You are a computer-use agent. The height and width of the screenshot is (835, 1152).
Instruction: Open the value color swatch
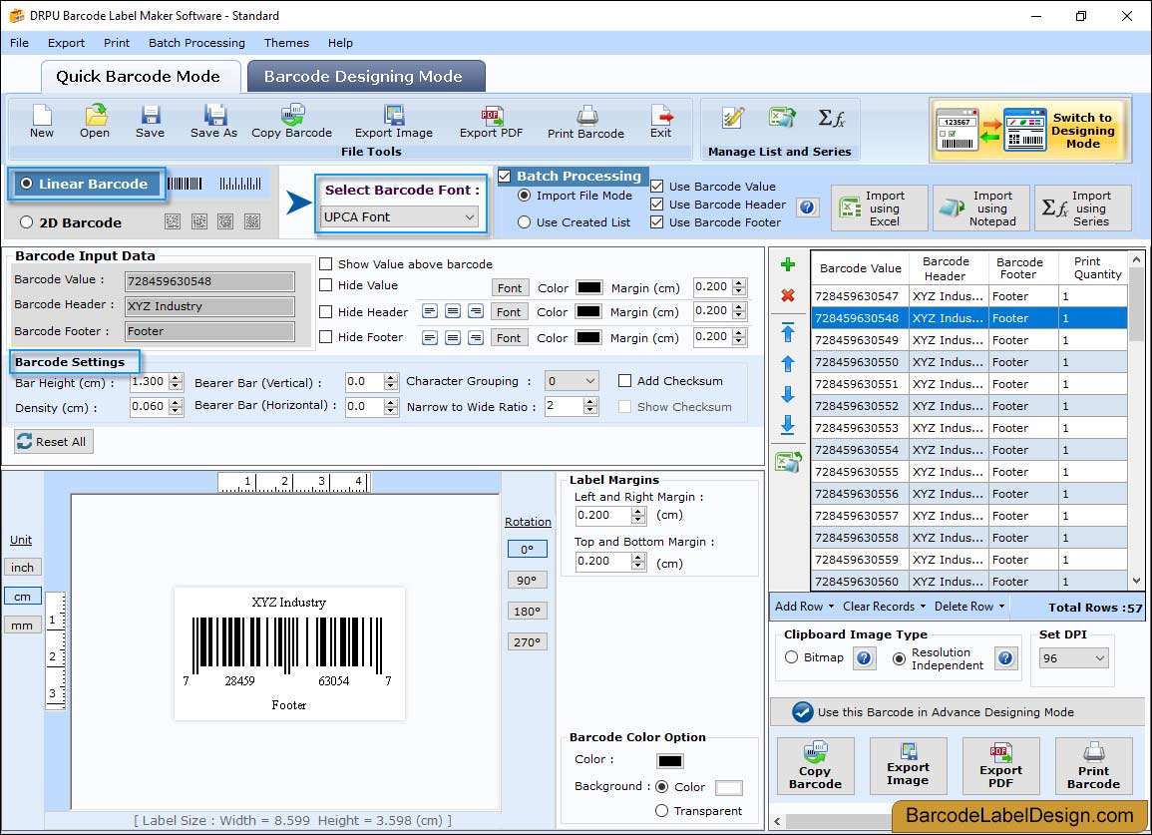pyautogui.click(x=588, y=287)
